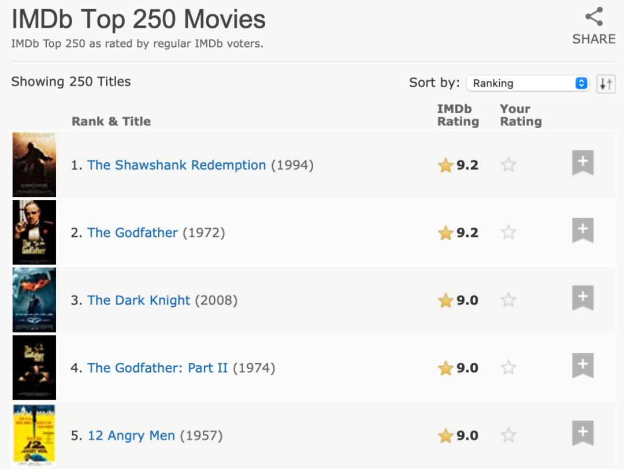Viewport: 624px width, 469px height.
Task: Click The Godfather: Part II poster thumbnail
Action: click(x=34, y=367)
